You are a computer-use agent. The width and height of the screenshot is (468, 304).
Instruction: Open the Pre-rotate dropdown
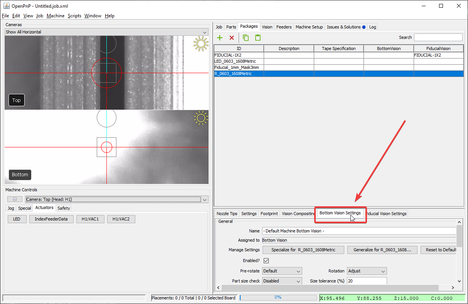click(x=282, y=271)
